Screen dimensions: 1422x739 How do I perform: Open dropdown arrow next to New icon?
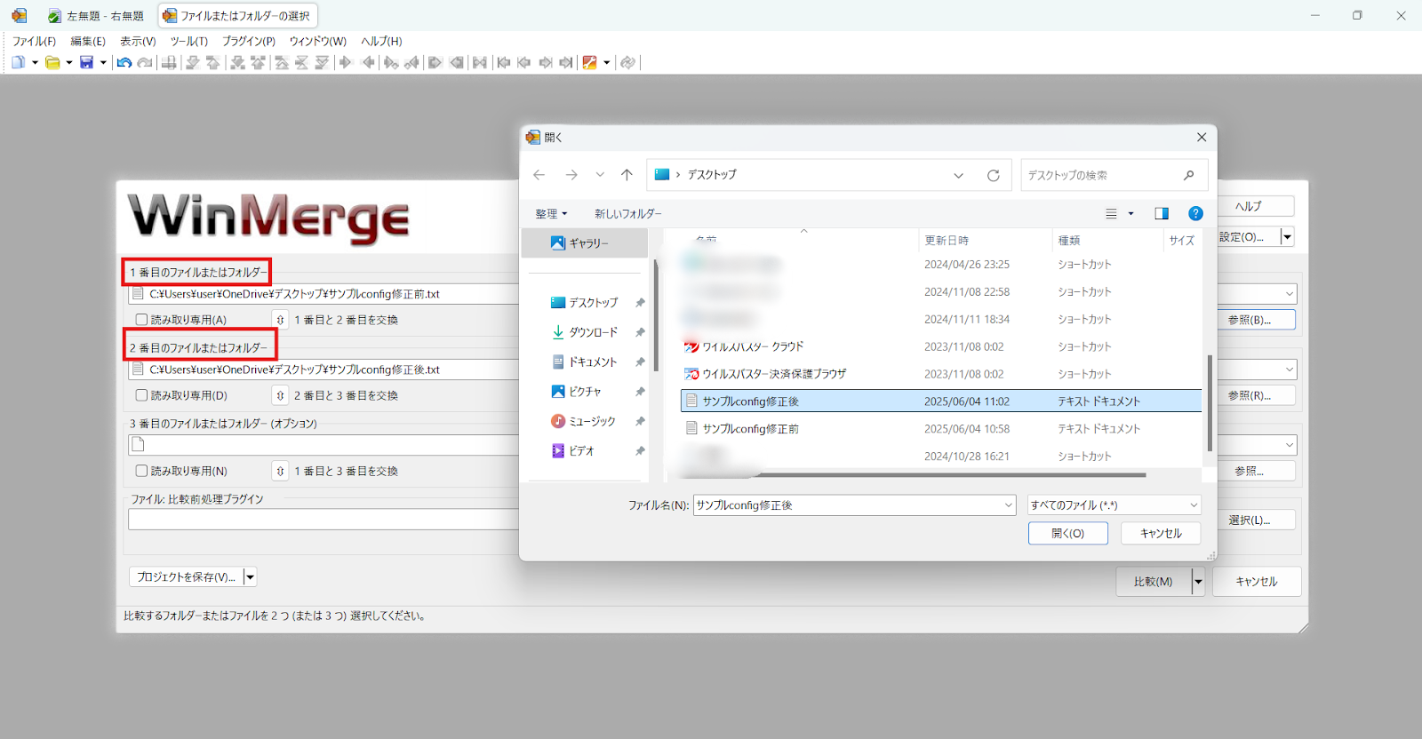tap(35, 62)
